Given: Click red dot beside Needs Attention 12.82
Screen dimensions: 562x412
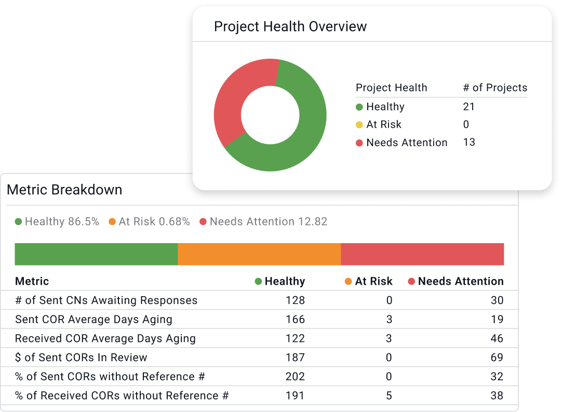Looking at the screenshot, I should tap(203, 222).
